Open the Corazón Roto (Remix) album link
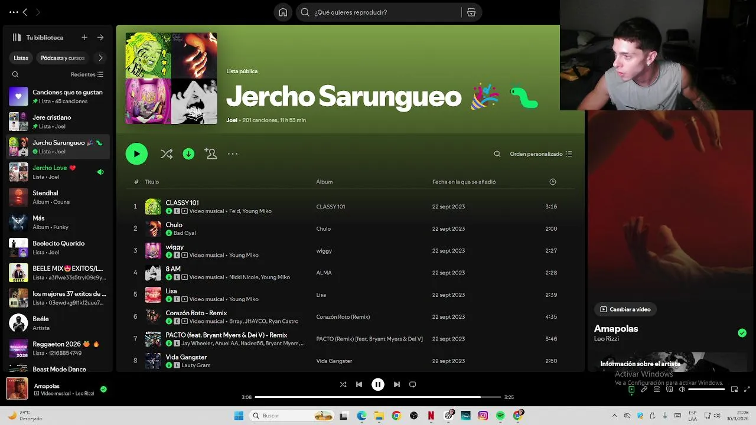 (343, 317)
